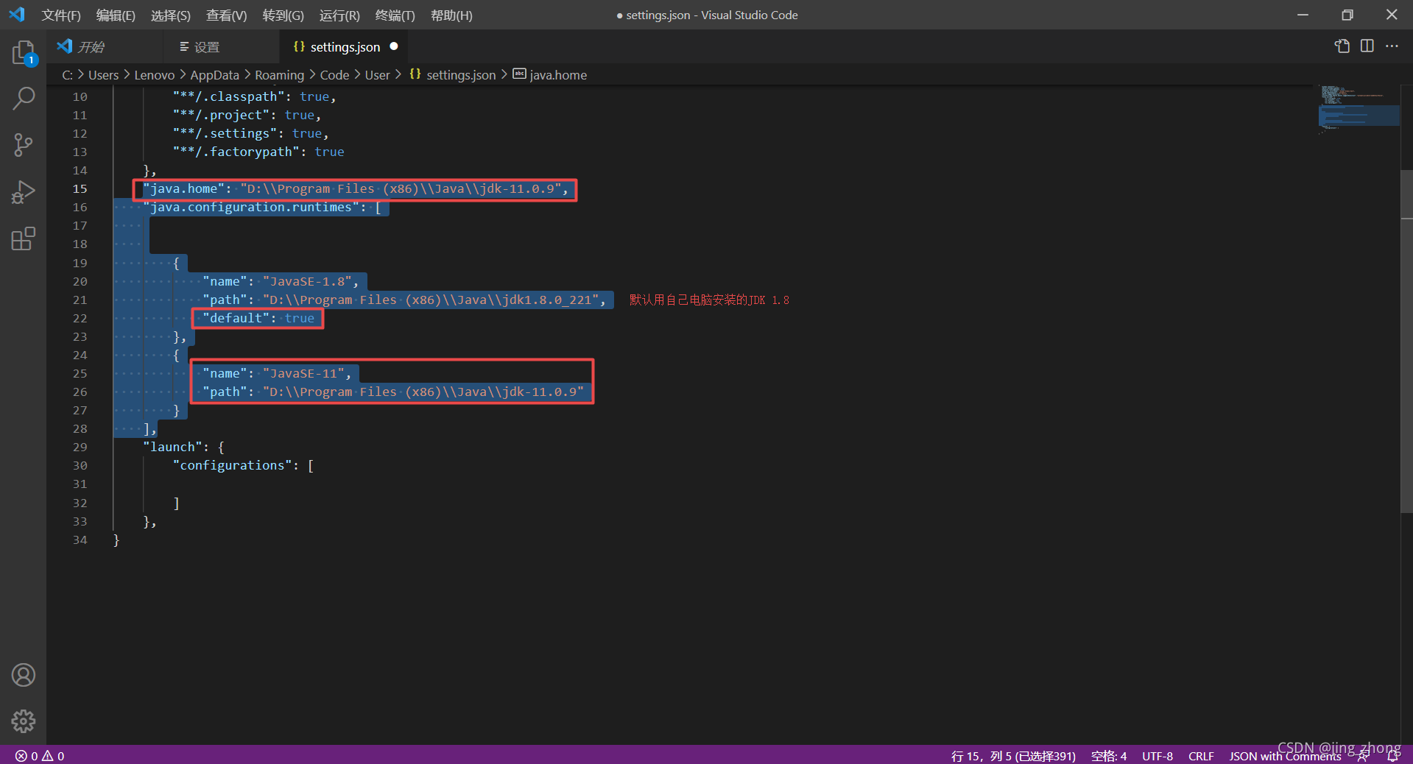Click the Roaming breadcrumb segment
This screenshot has height=764, width=1413.
[x=279, y=75]
